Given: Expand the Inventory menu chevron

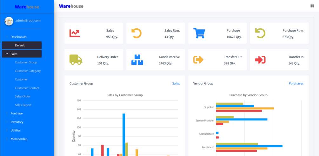Looking at the screenshot, I should 7,122.
